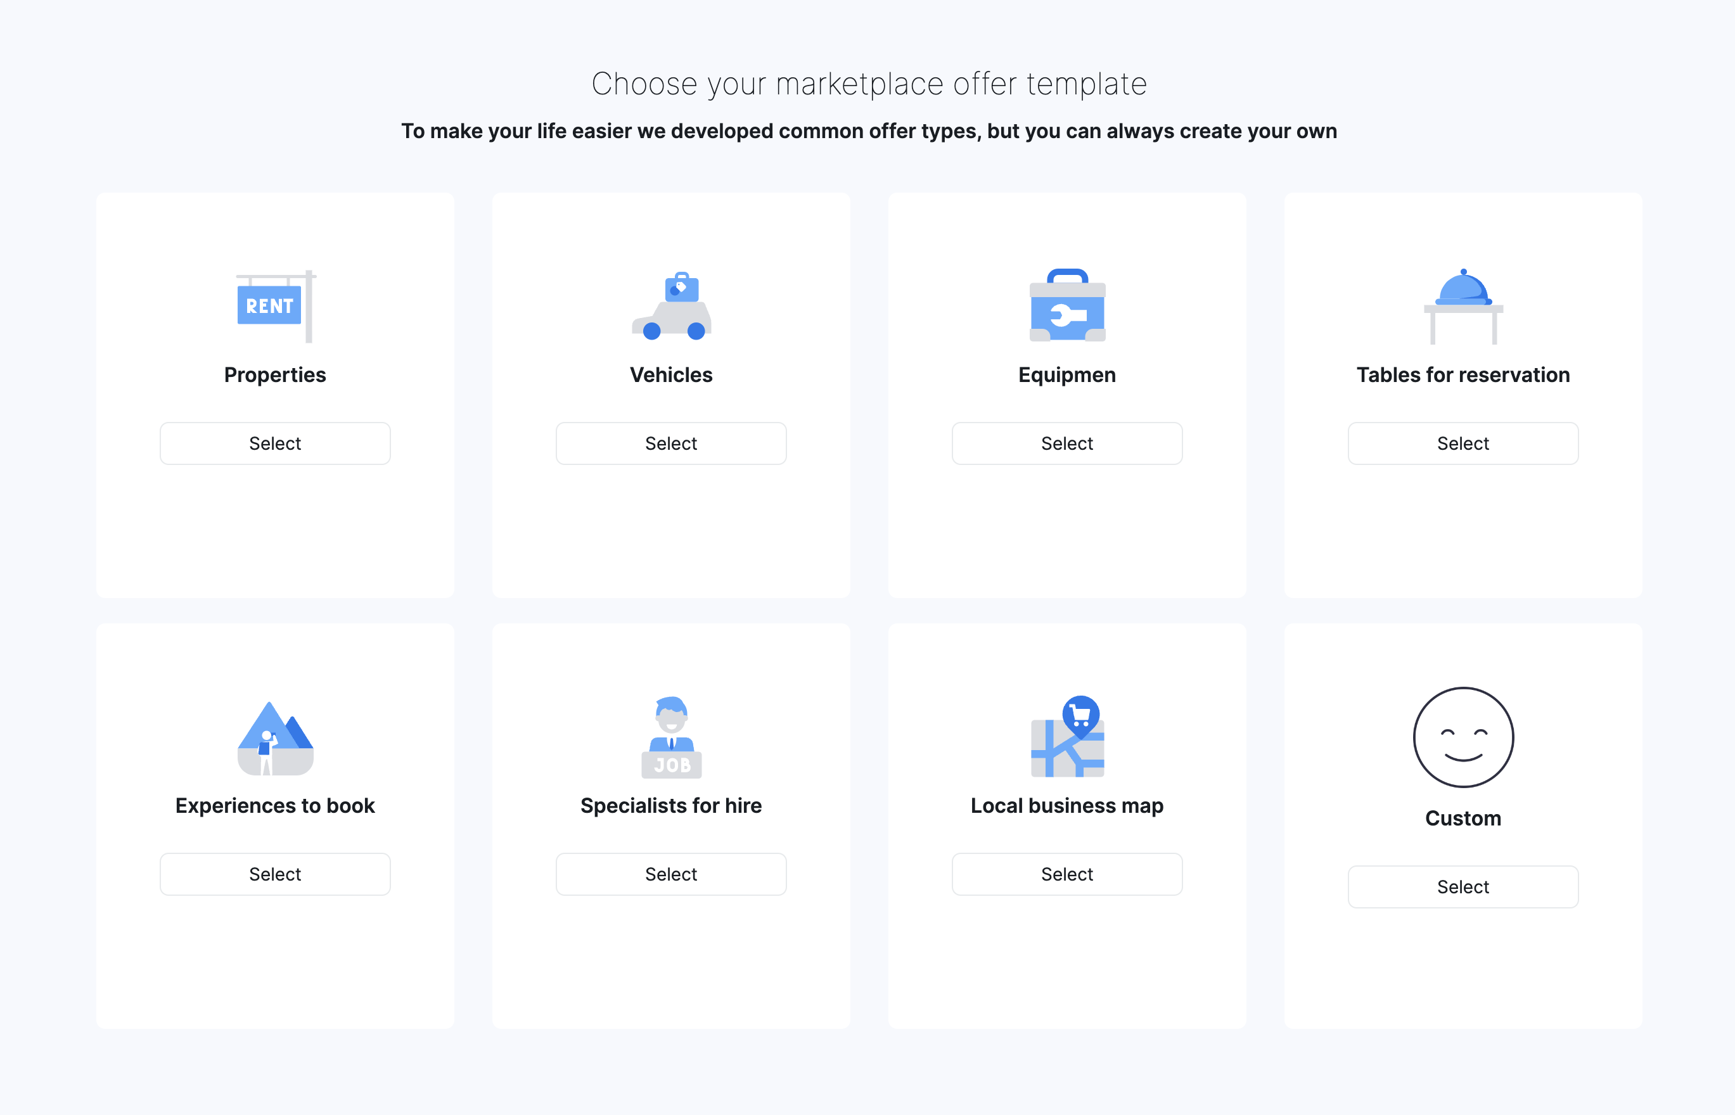Click the toolbox Equipment icon
This screenshot has height=1115, width=1735.
tap(1066, 305)
